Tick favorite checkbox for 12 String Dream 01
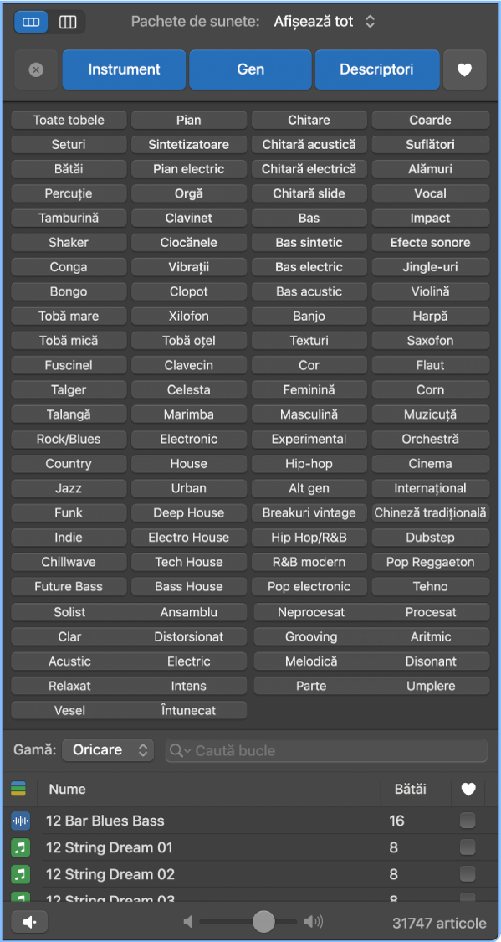The height and width of the screenshot is (942, 501). pyautogui.click(x=468, y=847)
